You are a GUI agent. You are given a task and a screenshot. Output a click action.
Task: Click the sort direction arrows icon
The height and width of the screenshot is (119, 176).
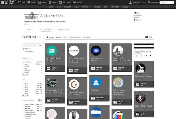[47, 37]
